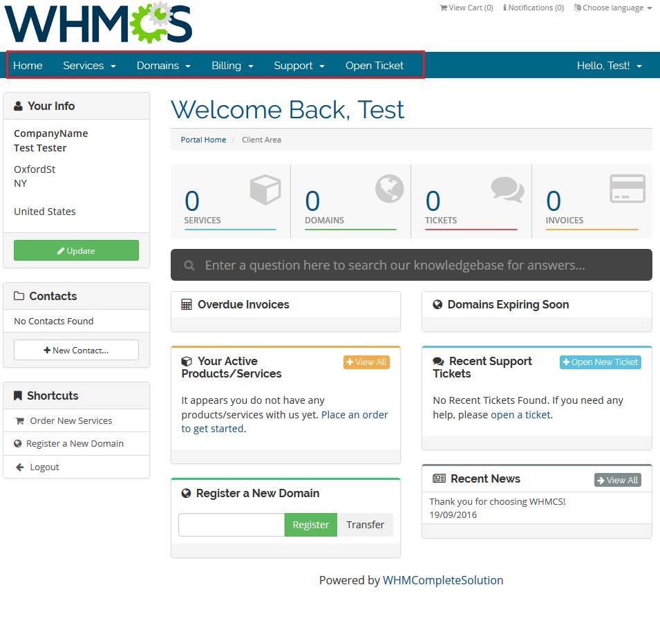660x623 pixels.
Task: Click the Portal Home breadcrumb
Action: [203, 140]
